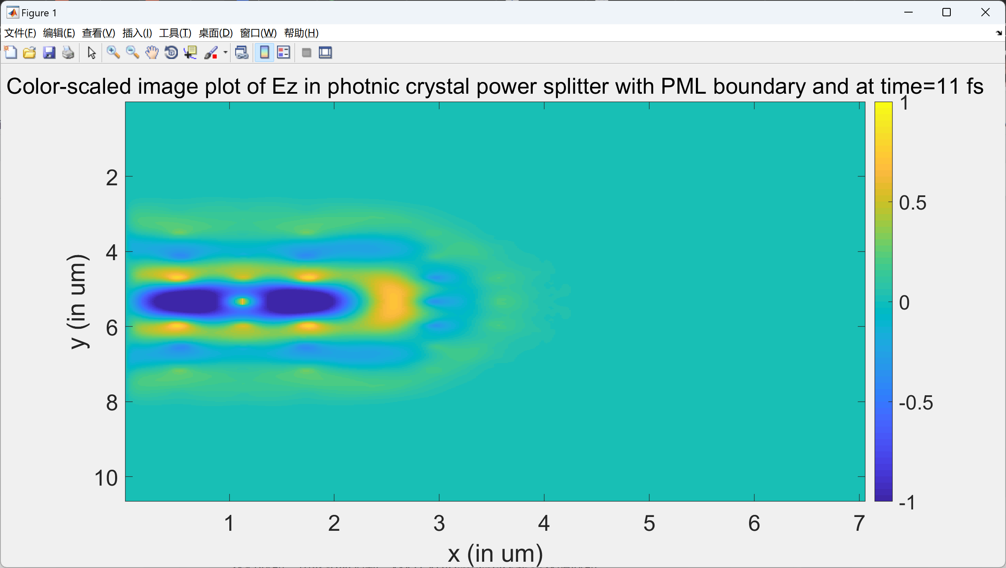
Task: Activate the Zoom Out magnifier tool
Action: [x=133, y=53]
